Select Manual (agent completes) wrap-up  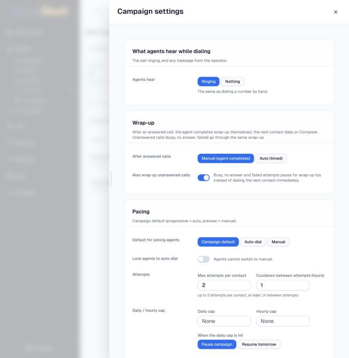coord(226,159)
